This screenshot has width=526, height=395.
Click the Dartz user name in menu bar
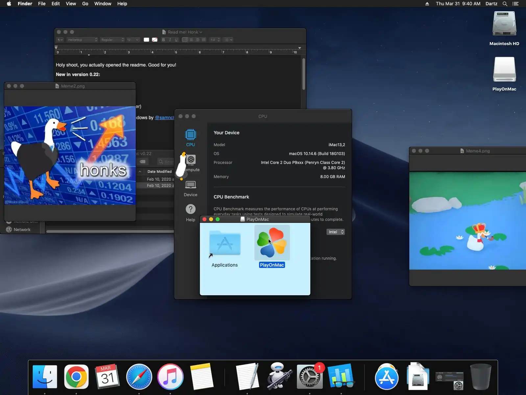[x=491, y=4]
